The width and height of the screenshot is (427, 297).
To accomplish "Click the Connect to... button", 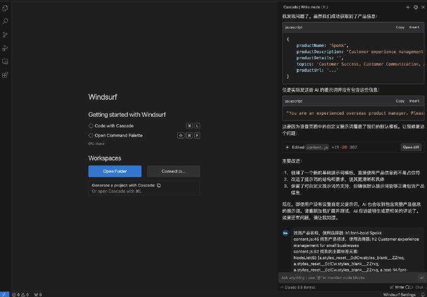I will [x=173, y=171].
